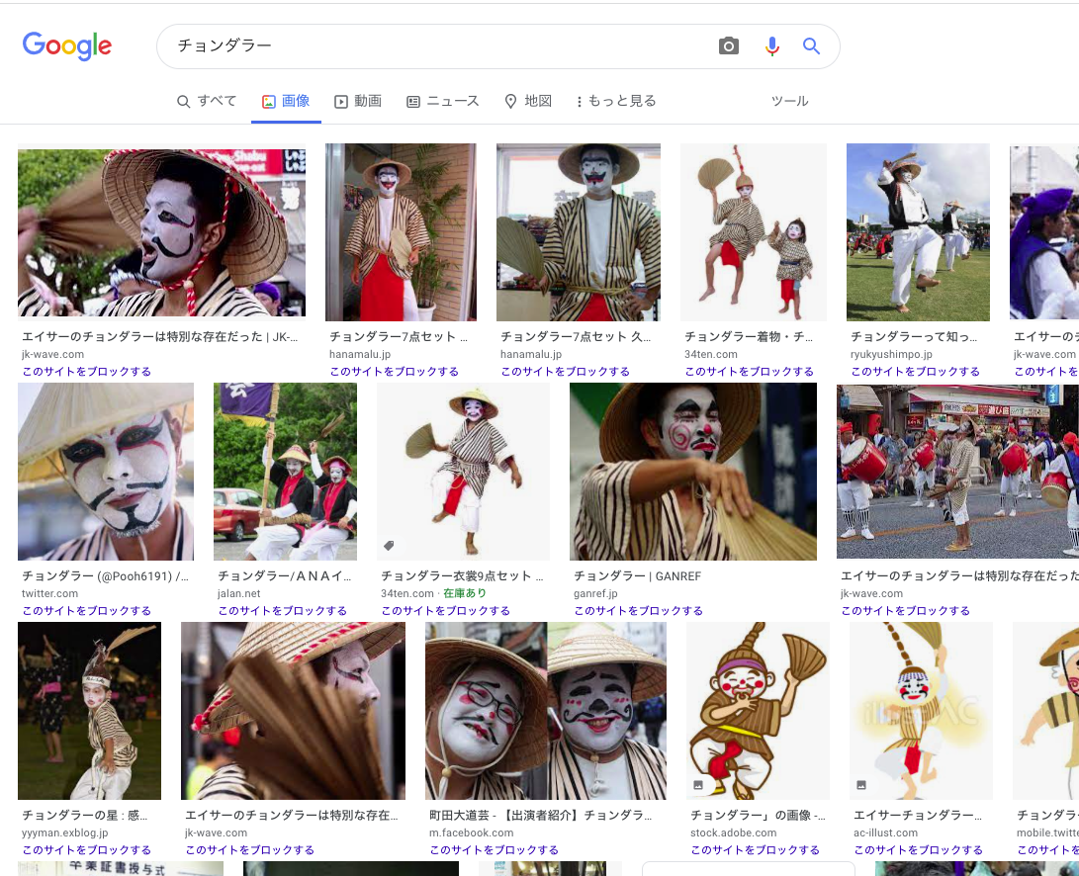Click the 地図 tab's pin icon
Image resolution: width=1079 pixels, height=876 pixels.
pos(509,100)
